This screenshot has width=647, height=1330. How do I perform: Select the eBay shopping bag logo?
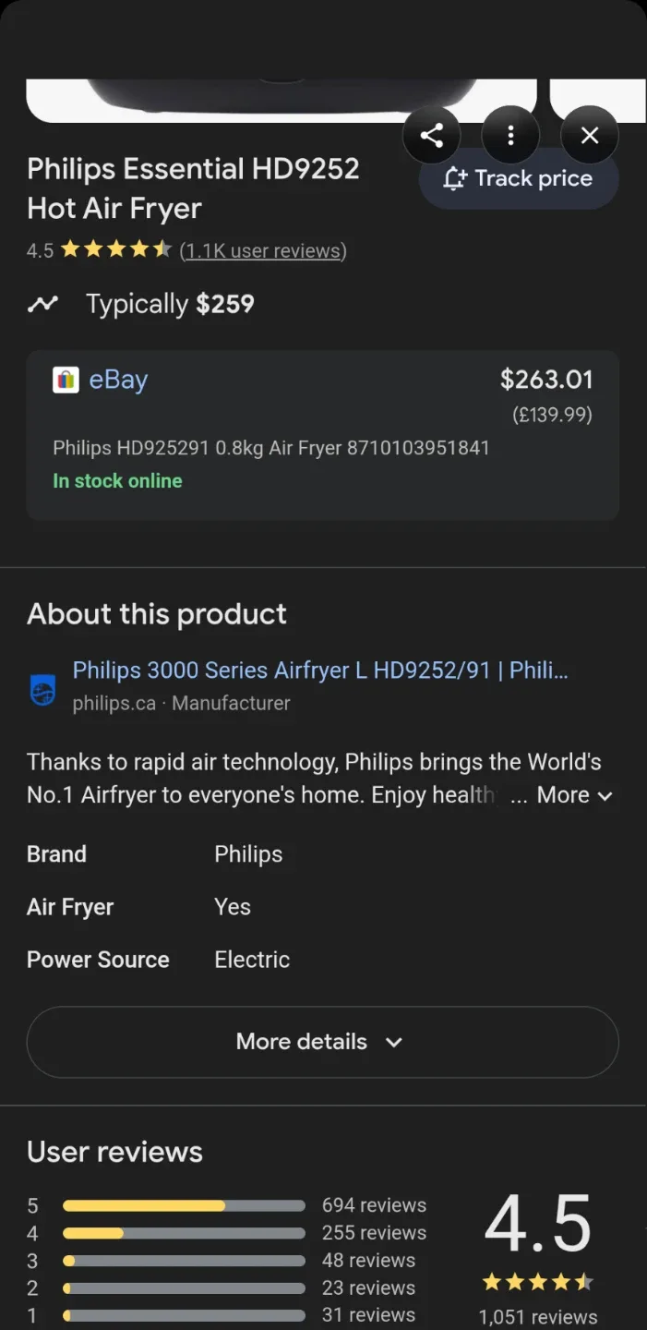click(x=66, y=379)
